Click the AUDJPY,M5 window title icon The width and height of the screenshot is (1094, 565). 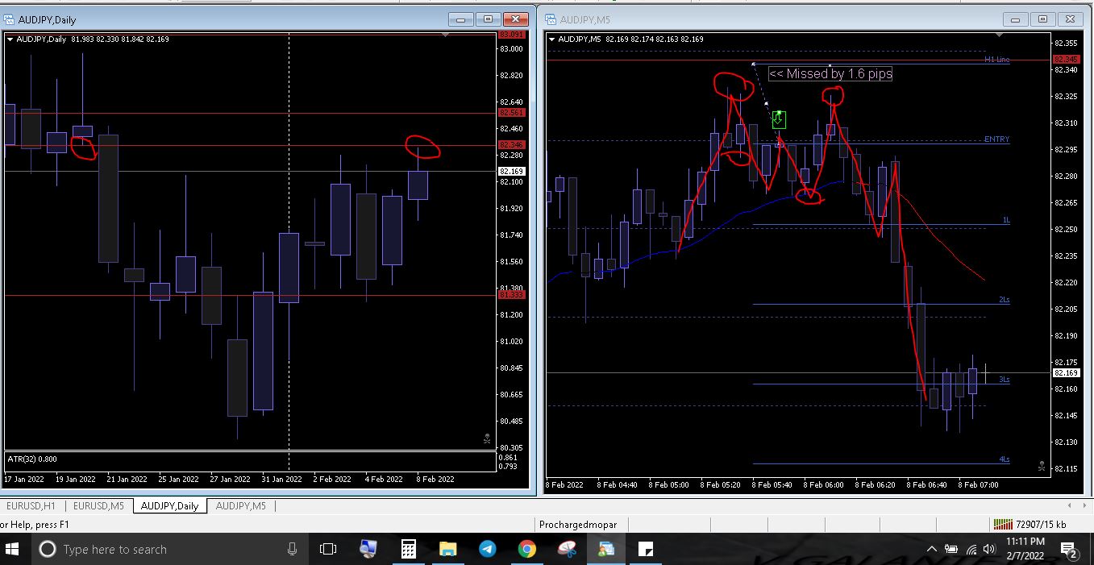point(551,19)
